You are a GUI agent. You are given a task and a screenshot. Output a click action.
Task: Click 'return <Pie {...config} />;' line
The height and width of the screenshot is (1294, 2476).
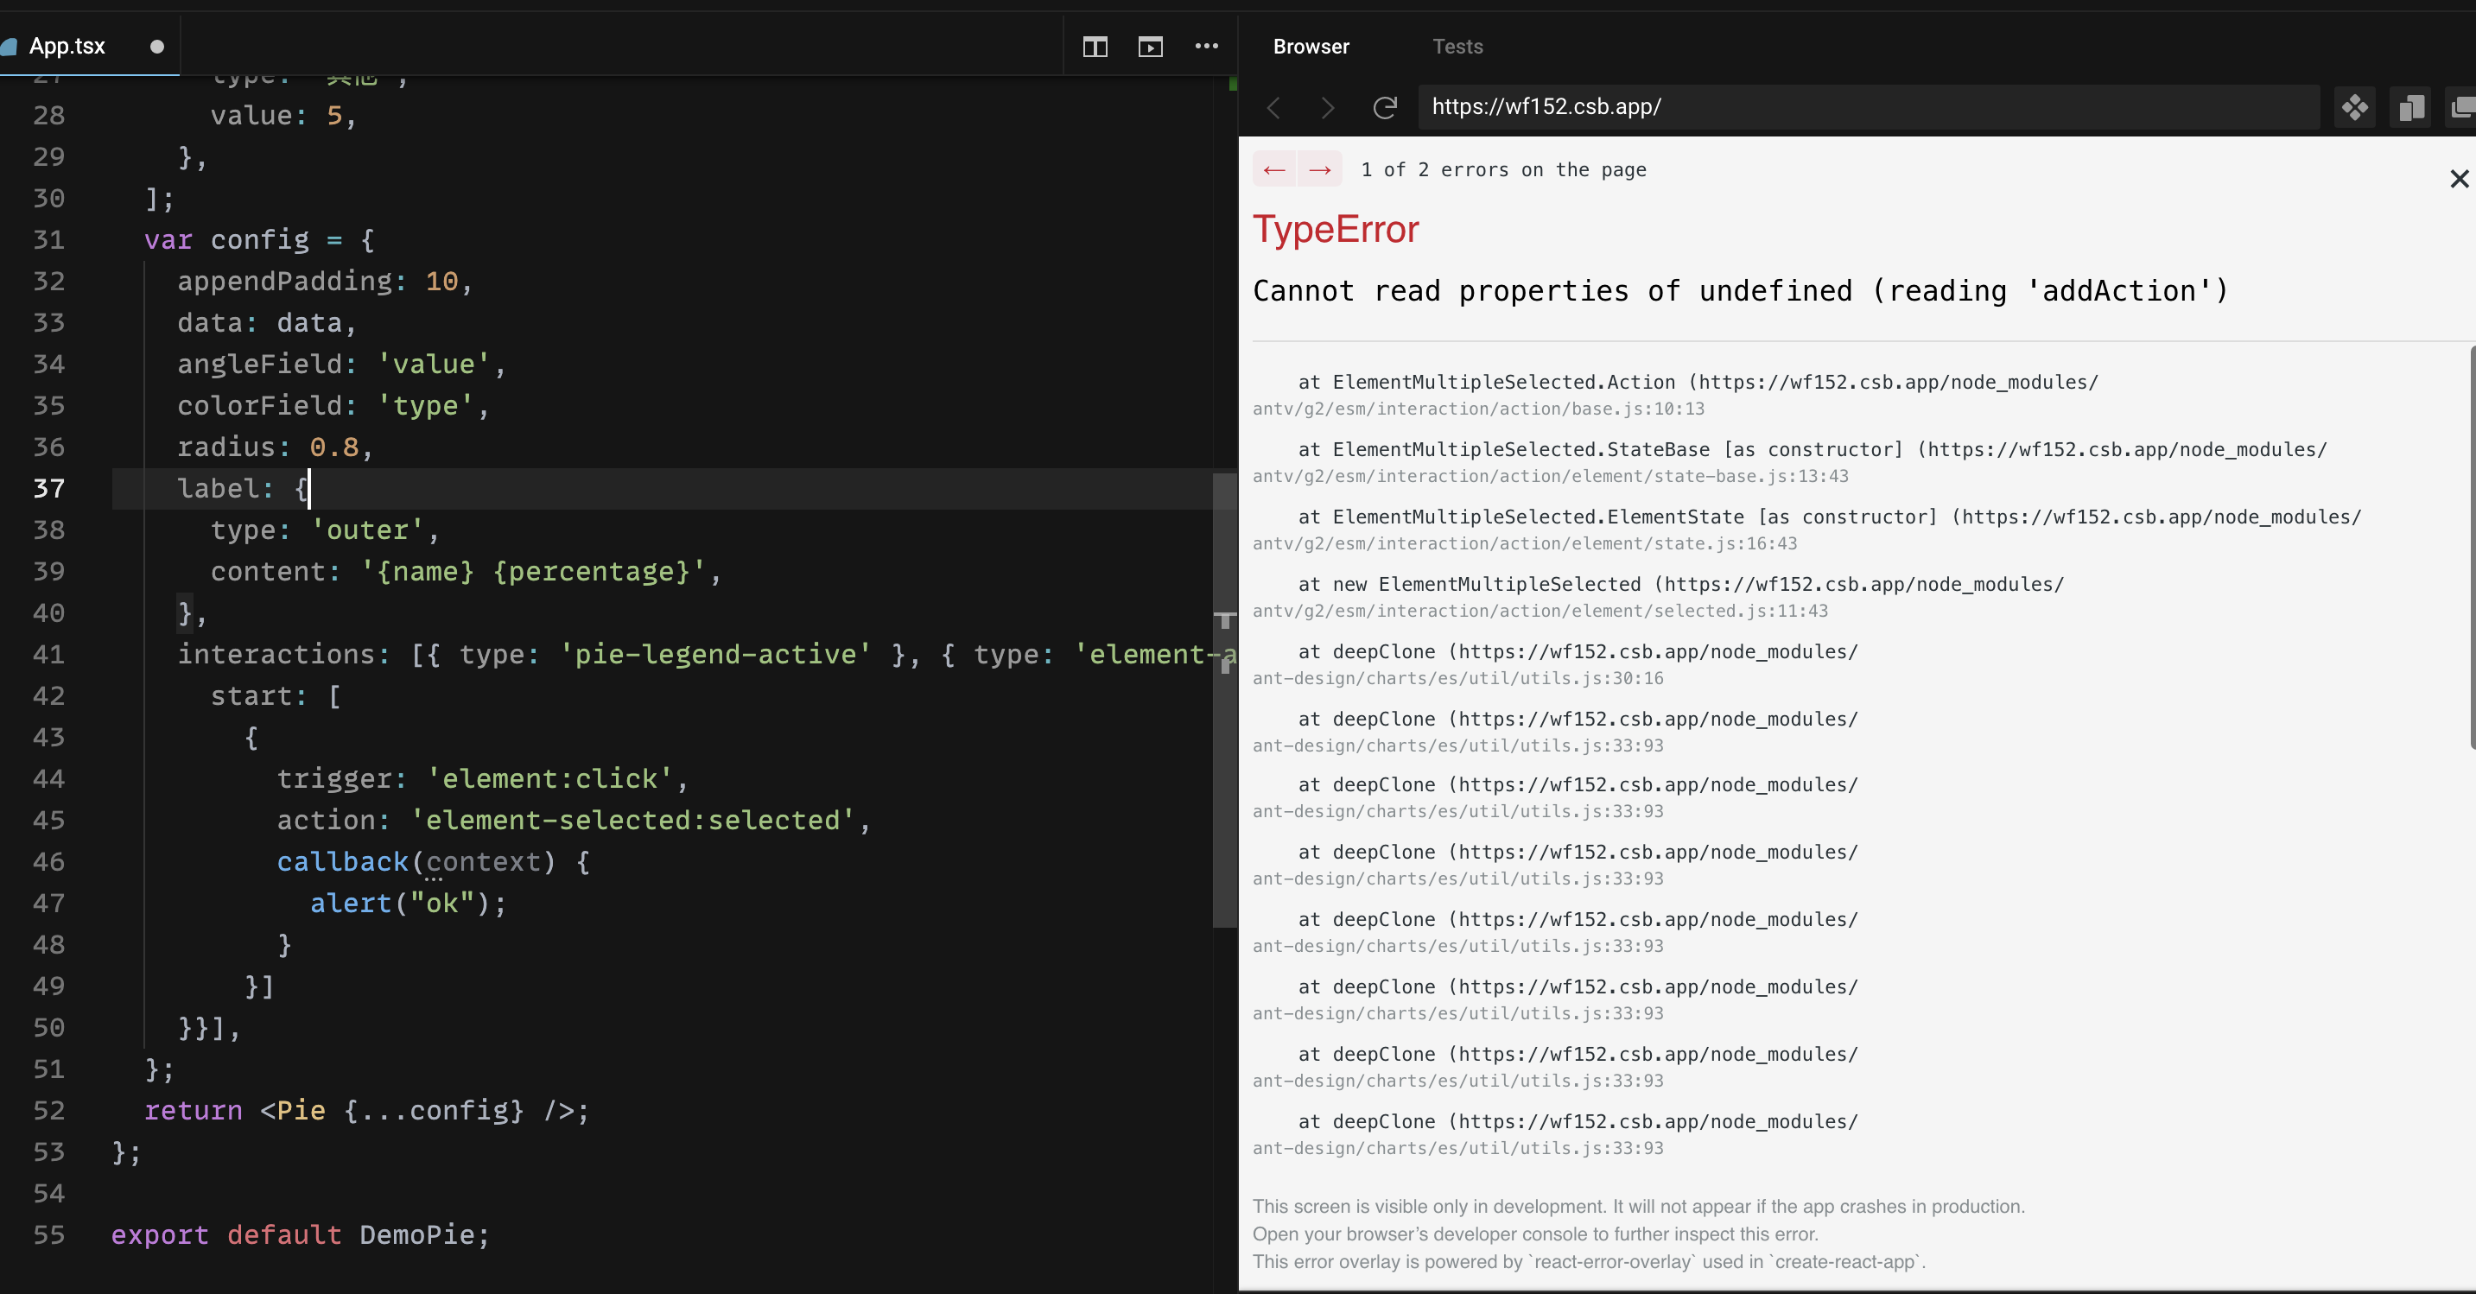367,1110
